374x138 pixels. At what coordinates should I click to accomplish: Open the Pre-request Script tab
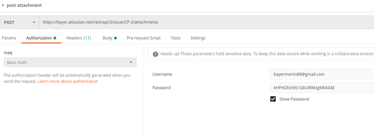(144, 38)
